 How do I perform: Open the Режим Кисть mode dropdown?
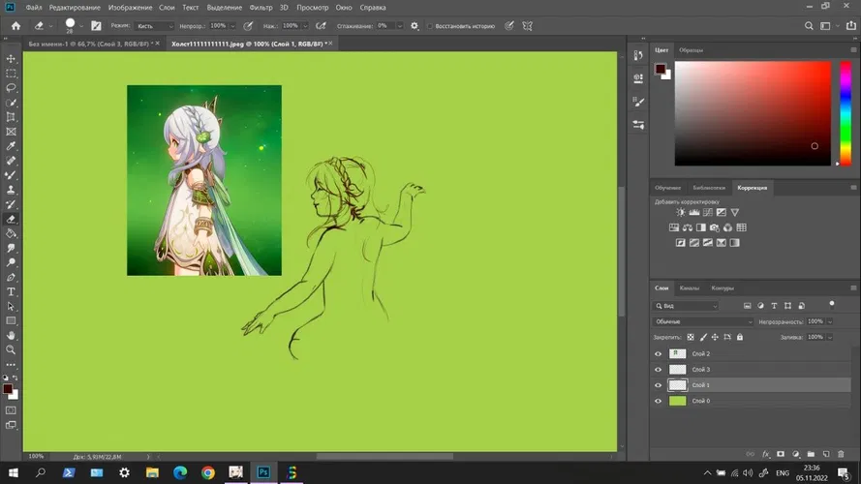[x=154, y=26]
